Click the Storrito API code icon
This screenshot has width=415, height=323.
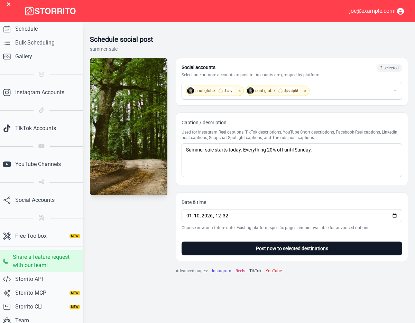[7, 279]
